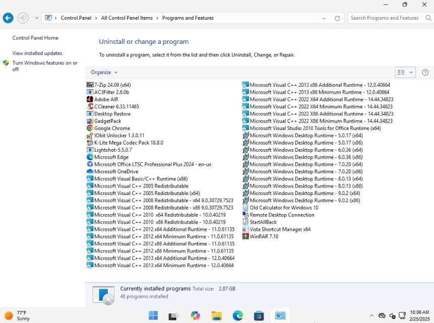Image resolution: width=434 pixels, height=323 pixels.
Task: Select Visual C++ 2022 X64 Additional Runtime
Action: point(318,99)
